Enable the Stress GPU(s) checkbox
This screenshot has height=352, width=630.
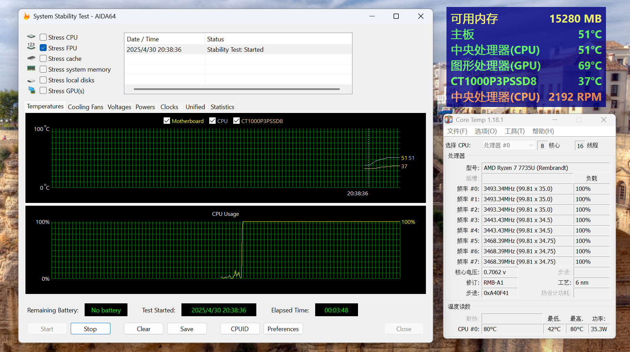coord(43,90)
